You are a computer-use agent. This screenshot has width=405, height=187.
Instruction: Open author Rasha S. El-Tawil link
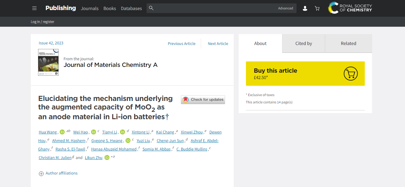pyautogui.click(x=70, y=149)
